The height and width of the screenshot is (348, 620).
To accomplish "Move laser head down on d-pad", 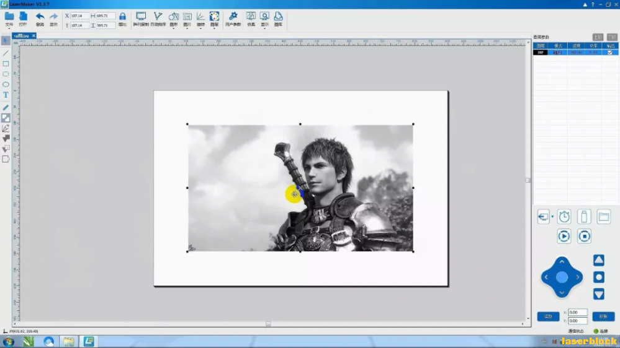I will pyautogui.click(x=562, y=293).
